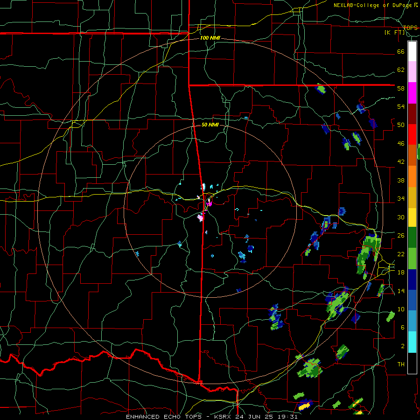Click the TOPS legend title
The width and height of the screenshot is (420, 420).
tap(410, 28)
